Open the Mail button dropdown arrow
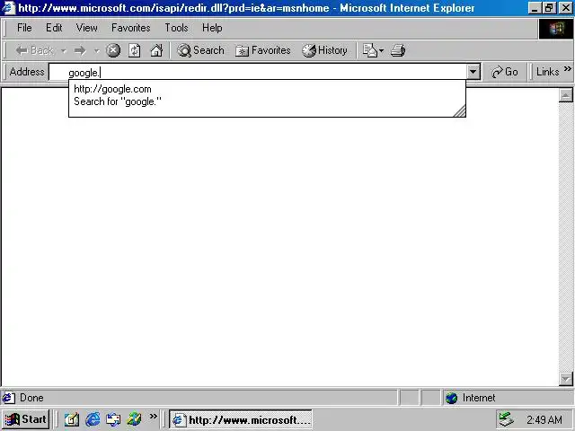575x431 pixels. click(381, 50)
